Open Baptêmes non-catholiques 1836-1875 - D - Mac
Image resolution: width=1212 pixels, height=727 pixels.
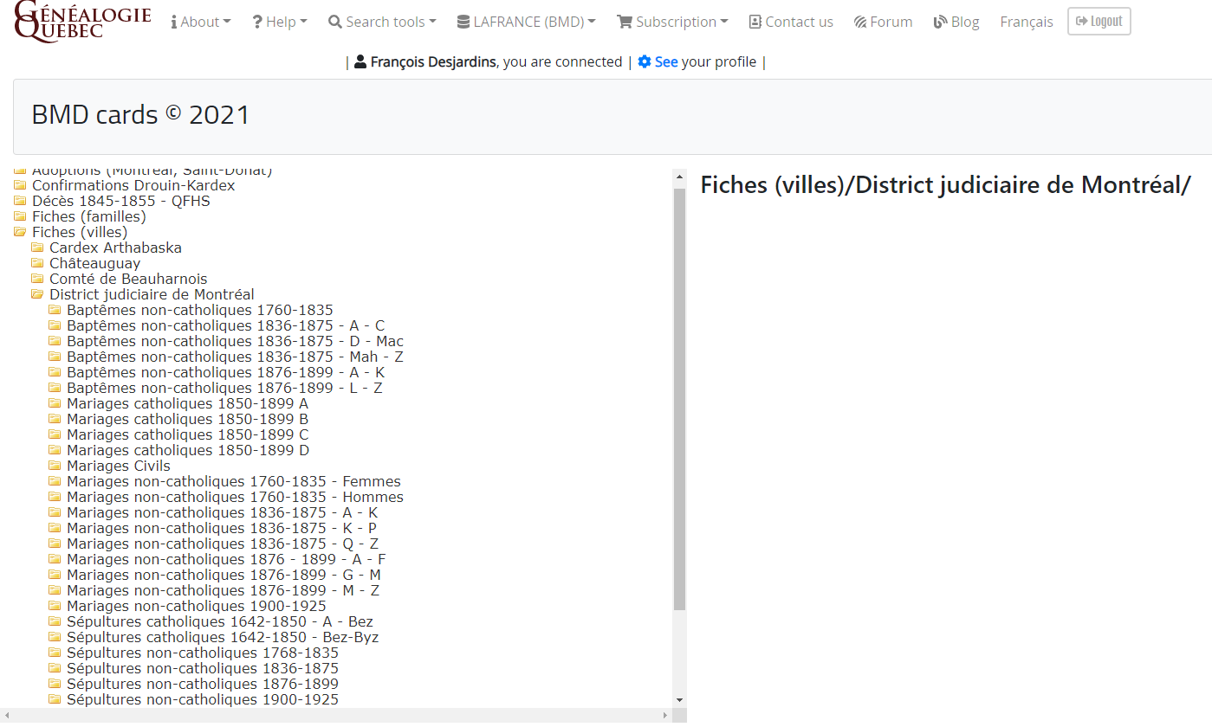point(235,341)
